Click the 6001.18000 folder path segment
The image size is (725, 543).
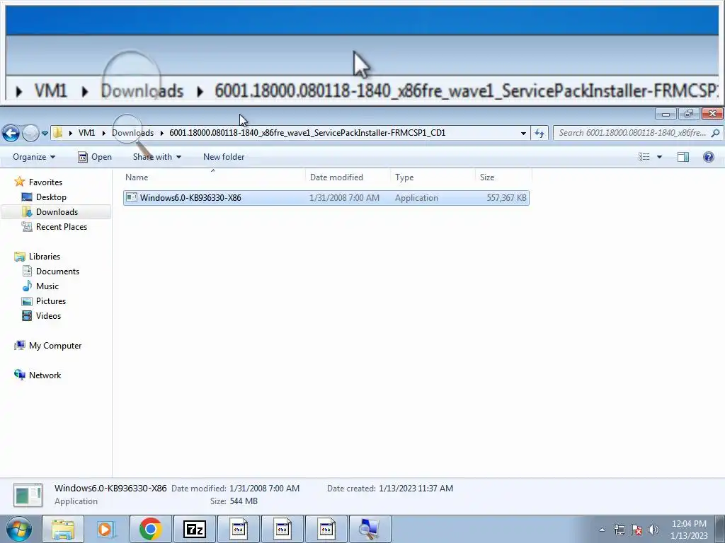coord(307,133)
